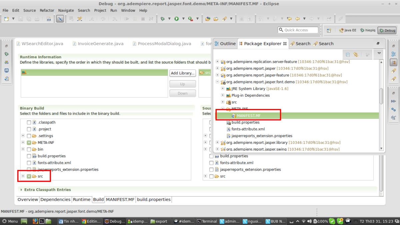The height and width of the screenshot is (225, 400).
Task: Click the Add Library... button
Action: (x=182, y=73)
